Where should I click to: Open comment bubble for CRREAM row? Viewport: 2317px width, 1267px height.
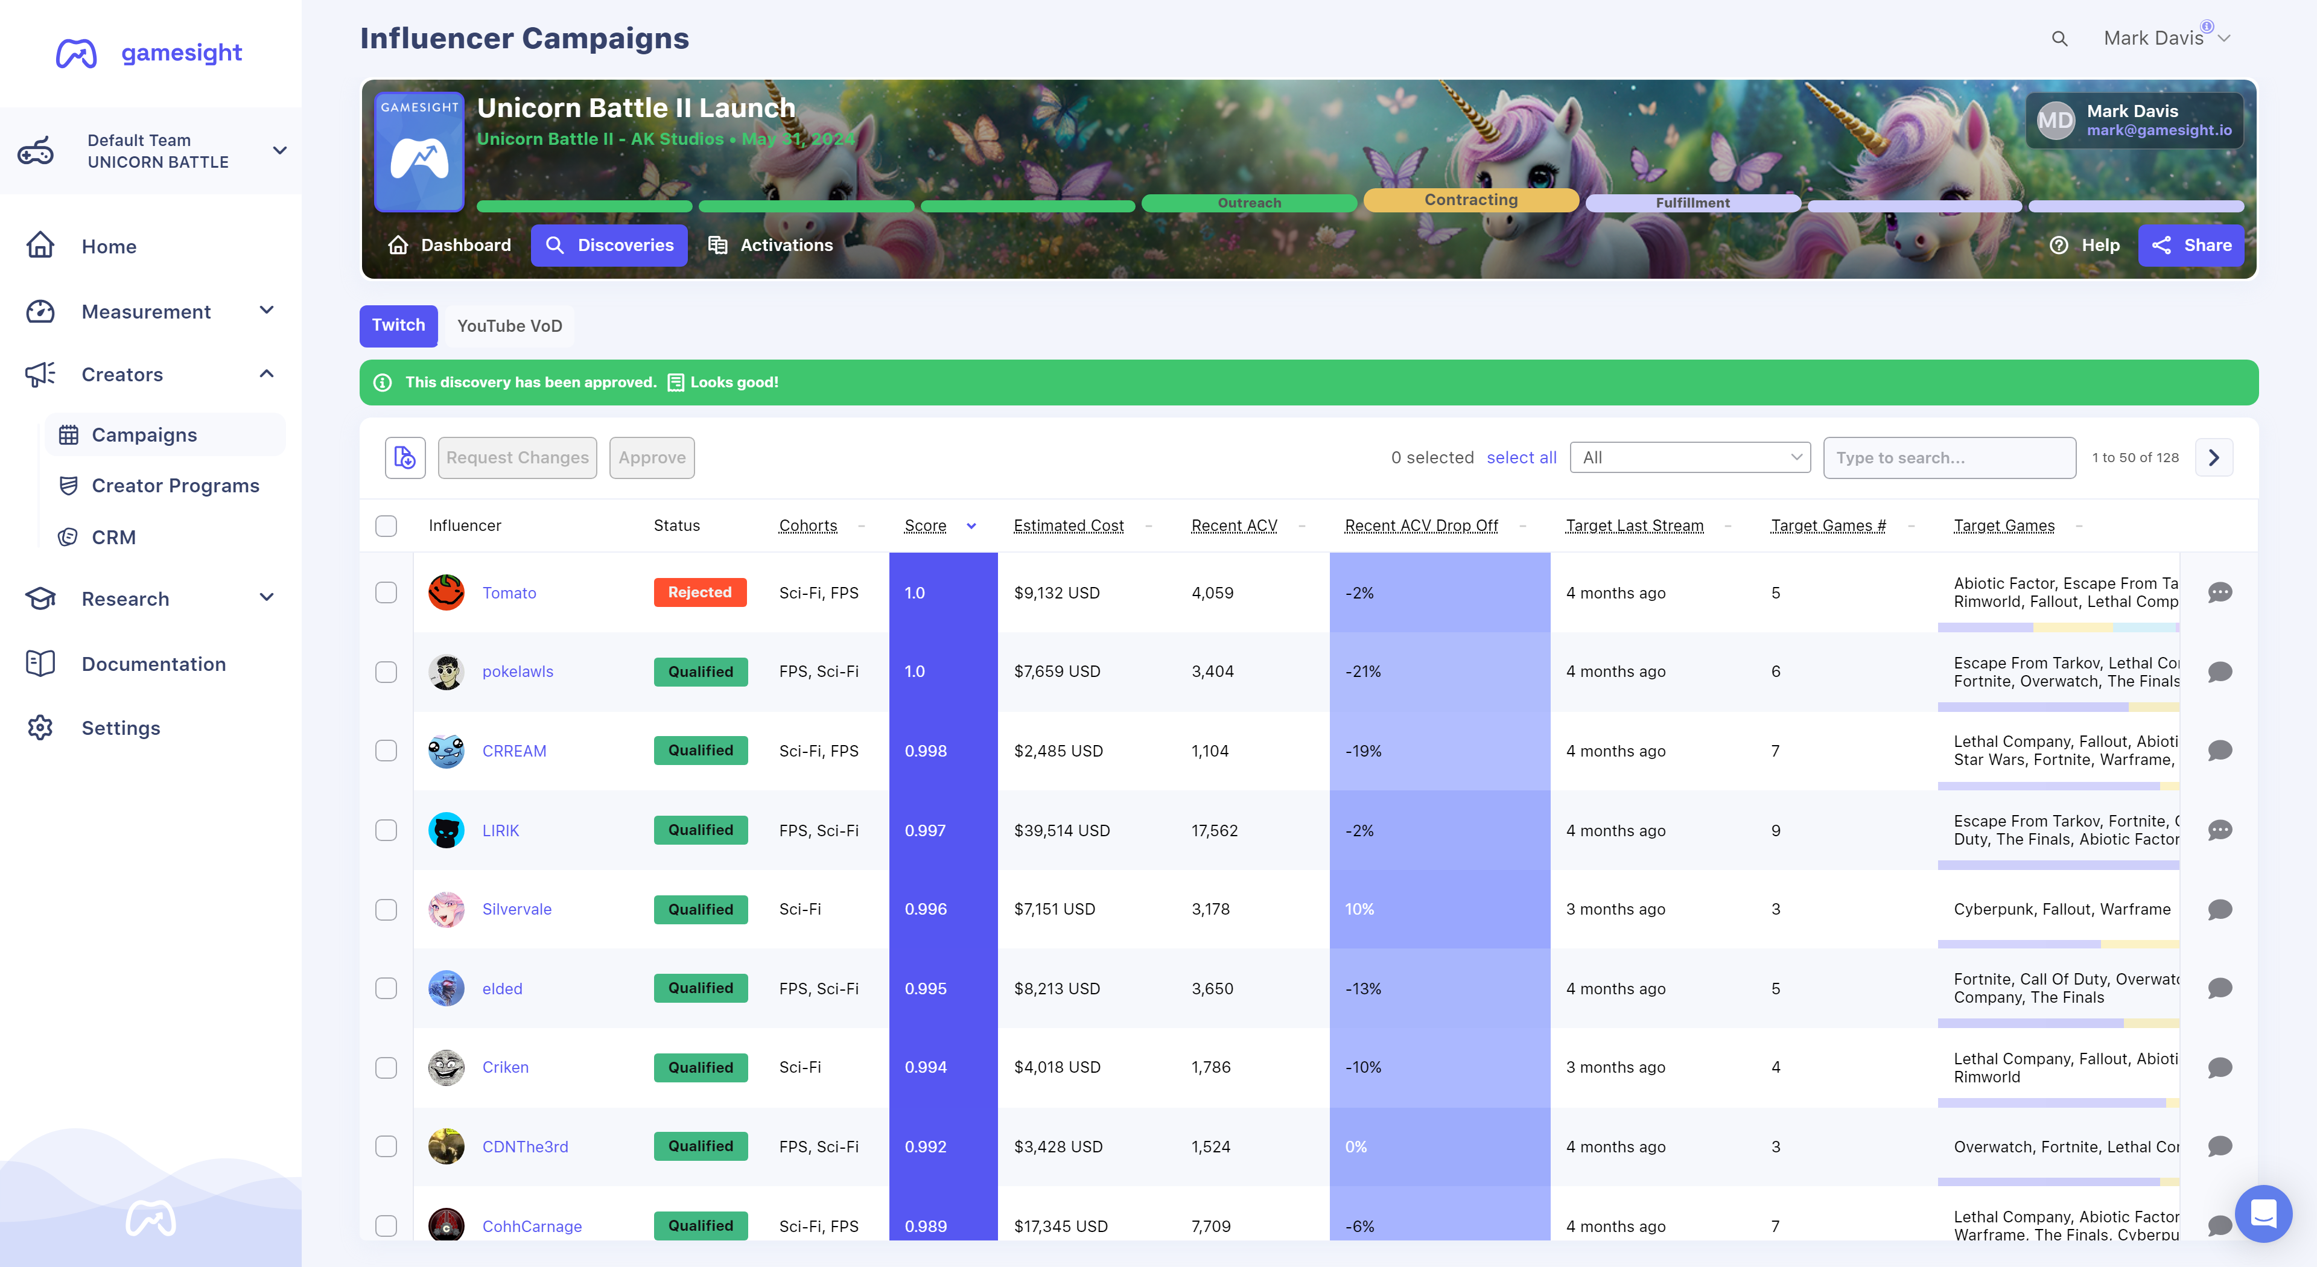[x=2219, y=751]
